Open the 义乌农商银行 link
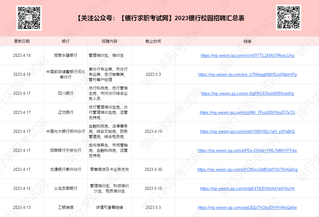 (247, 188)
